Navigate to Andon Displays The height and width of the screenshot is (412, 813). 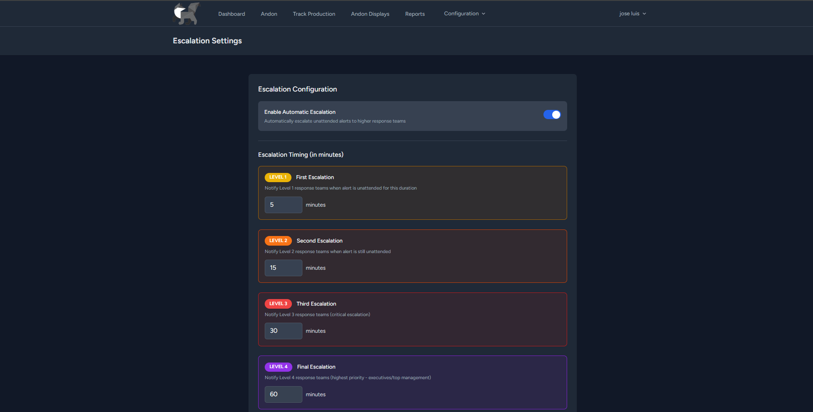point(370,14)
